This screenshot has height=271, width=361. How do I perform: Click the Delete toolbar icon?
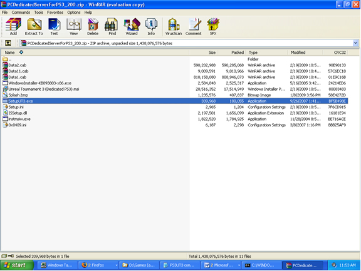click(93, 27)
